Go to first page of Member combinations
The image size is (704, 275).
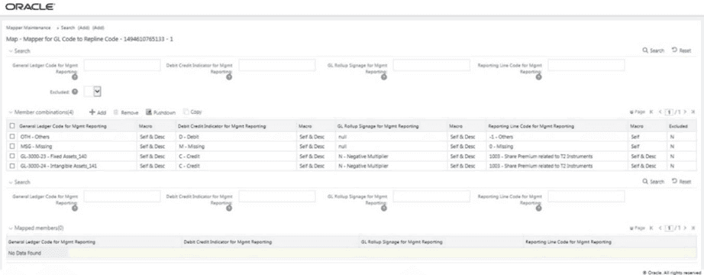click(x=651, y=112)
